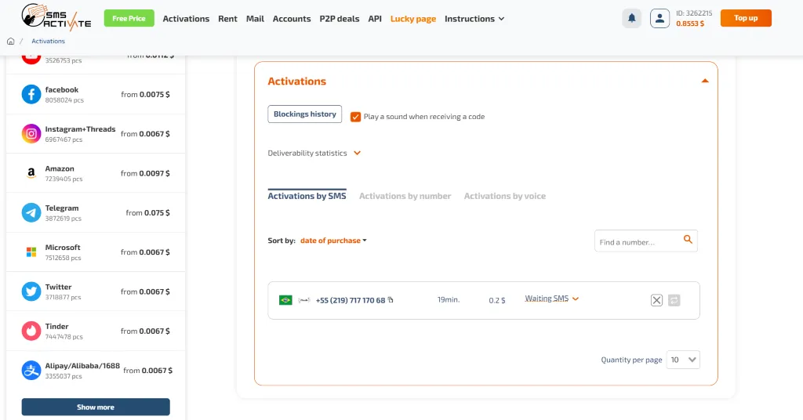Select the Twitter service icon
The image size is (803, 420).
coord(31,291)
